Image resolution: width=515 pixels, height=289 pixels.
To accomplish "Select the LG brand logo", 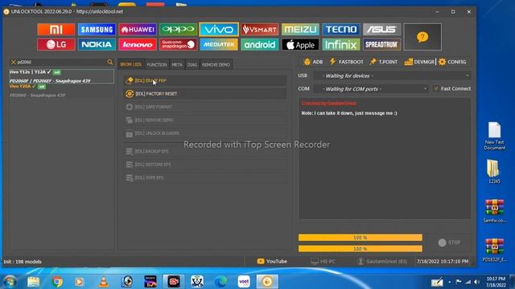I will click(56, 45).
